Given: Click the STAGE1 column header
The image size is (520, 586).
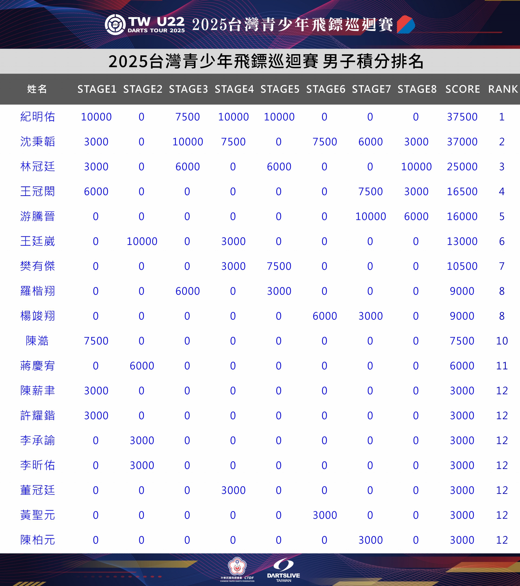Looking at the screenshot, I should [x=97, y=89].
